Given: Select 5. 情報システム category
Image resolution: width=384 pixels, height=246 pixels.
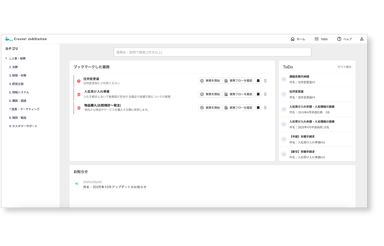Looking at the screenshot, I should point(19,92).
